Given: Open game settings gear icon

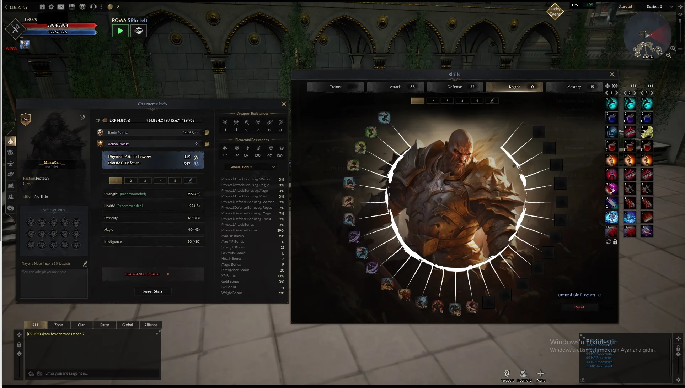Looking at the screenshot, I should click(51, 7).
